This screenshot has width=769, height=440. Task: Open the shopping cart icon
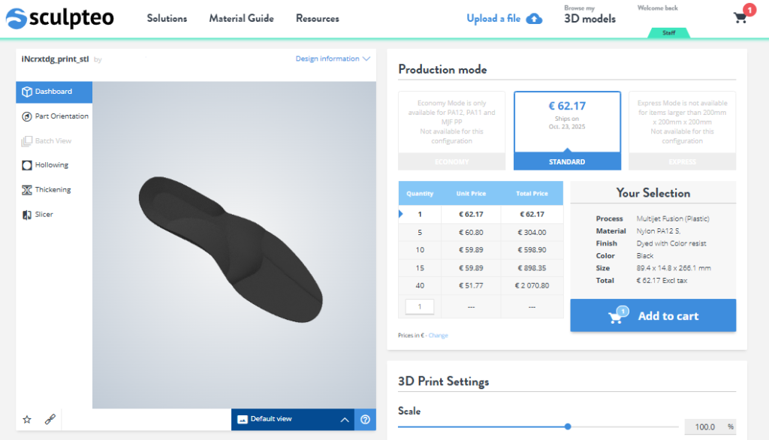(740, 18)
